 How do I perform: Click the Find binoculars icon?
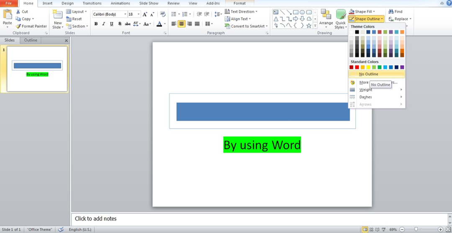click(391, 12)
